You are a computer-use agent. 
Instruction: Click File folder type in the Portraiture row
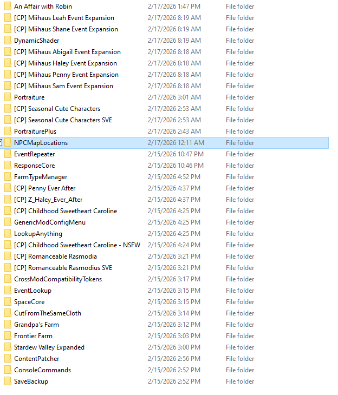click(240, 97)
